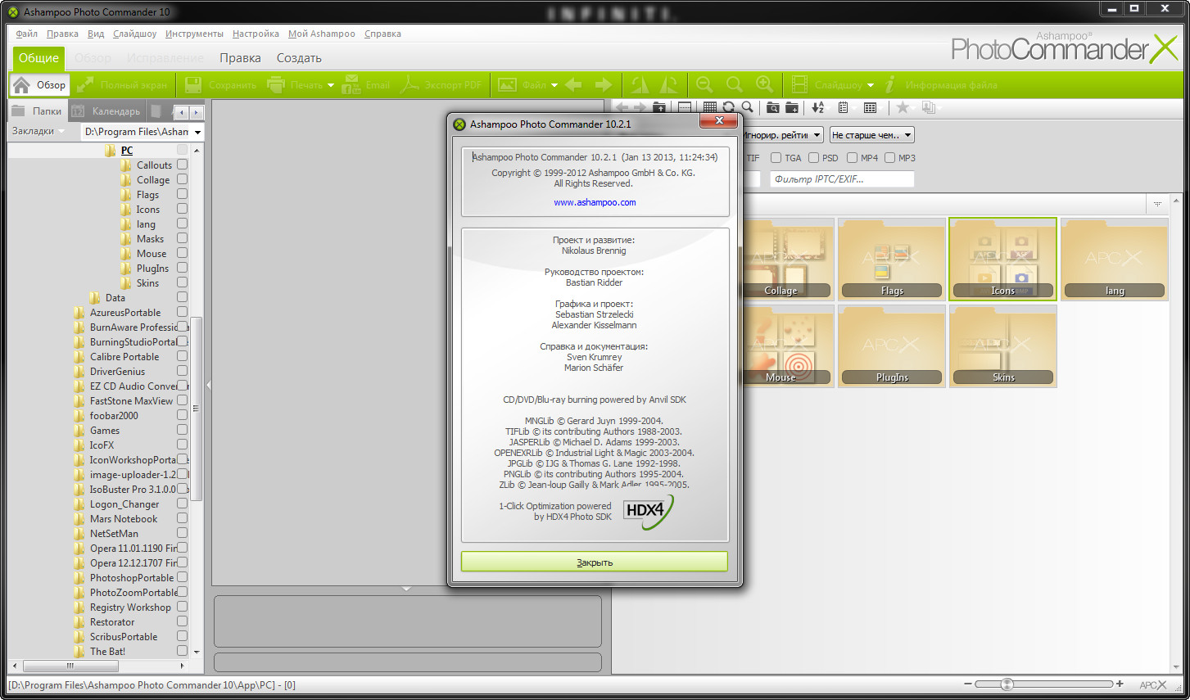The height and width of the screenshot is (700, 1190).
Task: Open Информация файла info icon
Action: point(891,85)
